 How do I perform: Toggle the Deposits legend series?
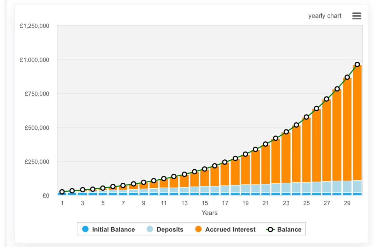(170, 230)
